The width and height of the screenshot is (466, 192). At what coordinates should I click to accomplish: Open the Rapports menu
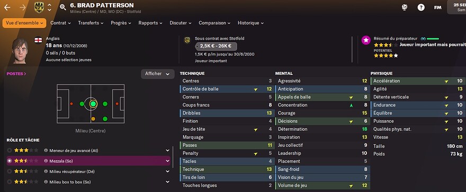[150, 23]
